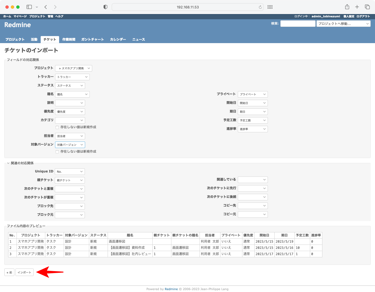Screen dimensions: 375x292
Task: Click the インポート button
Action: click(x=24, y=272)
